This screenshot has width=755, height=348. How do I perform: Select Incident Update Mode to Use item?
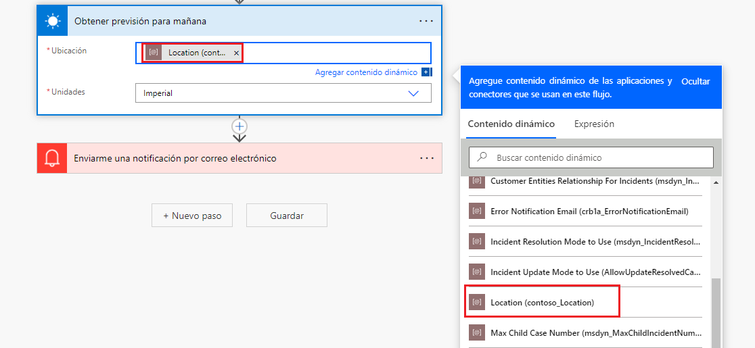[585, 272]
